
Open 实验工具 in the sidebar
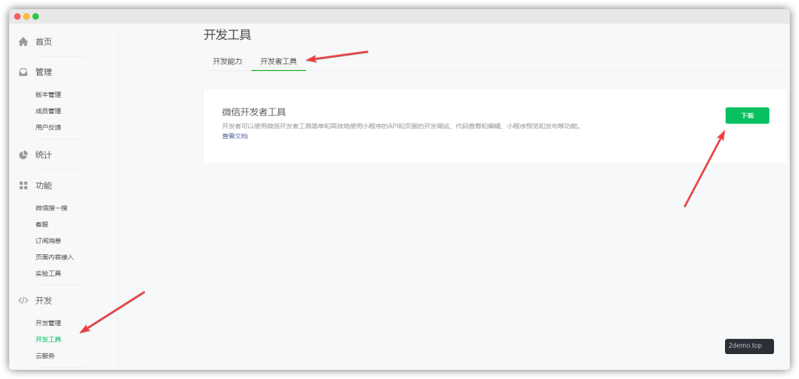click(48, 273)
